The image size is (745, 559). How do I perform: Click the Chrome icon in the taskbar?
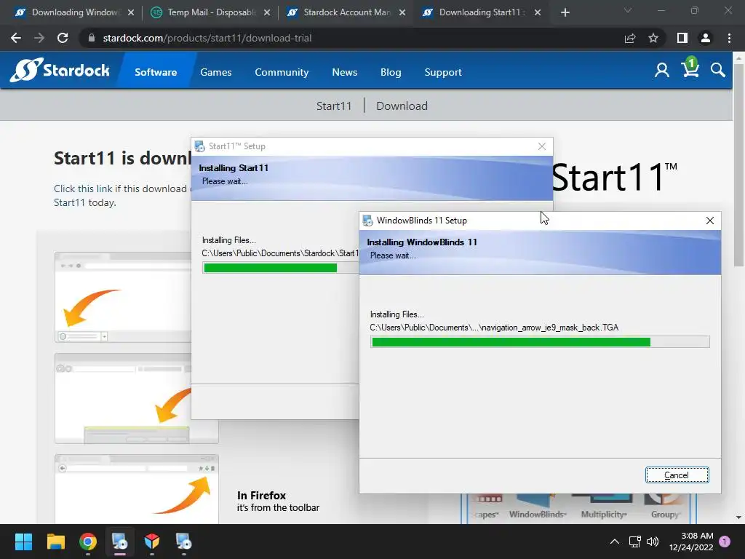(x=88, y=542)
